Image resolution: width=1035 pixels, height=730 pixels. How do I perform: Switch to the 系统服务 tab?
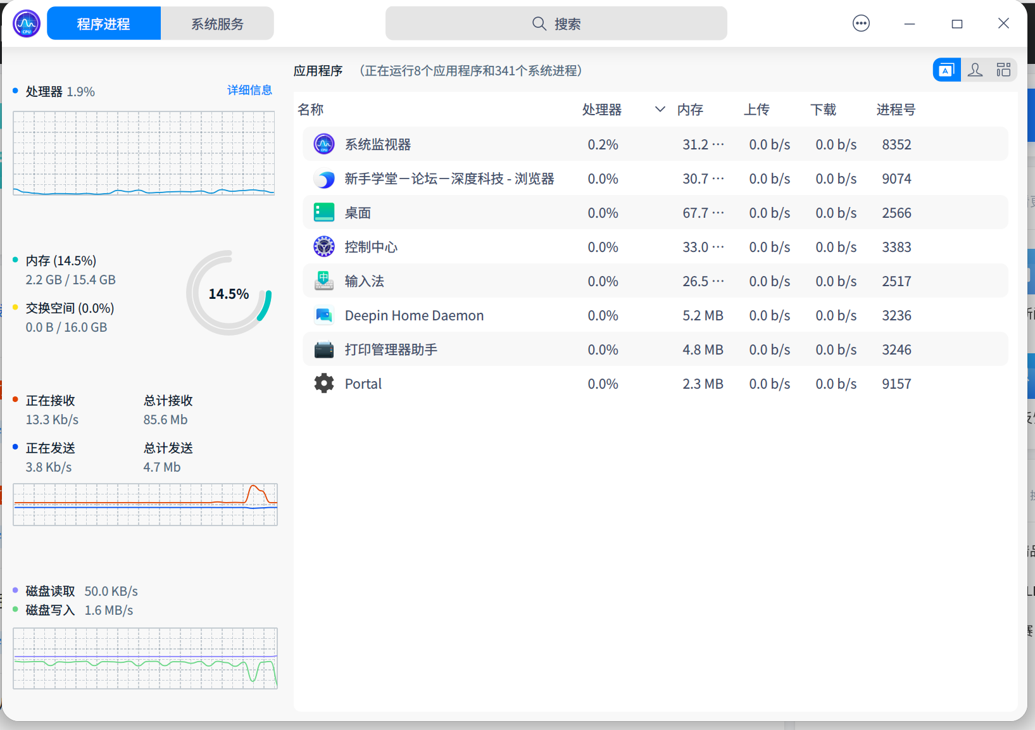click(x=216, y=23)
